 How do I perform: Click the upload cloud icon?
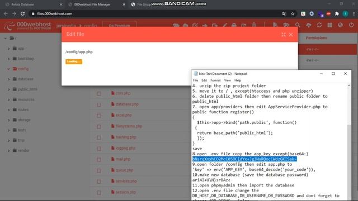pyautogui.click(x=308, y=25)
